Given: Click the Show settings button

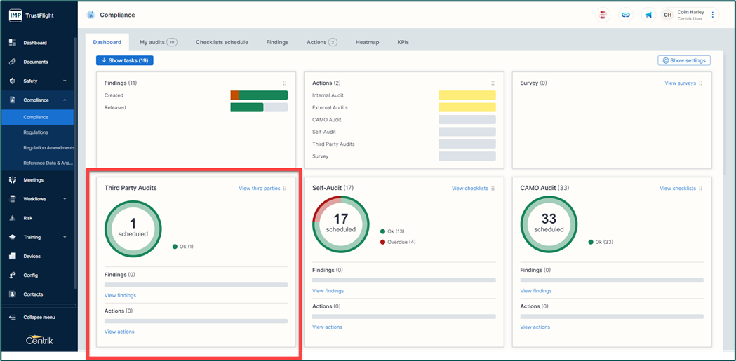Looking at the screenshot, I should [x=683, y=61].
